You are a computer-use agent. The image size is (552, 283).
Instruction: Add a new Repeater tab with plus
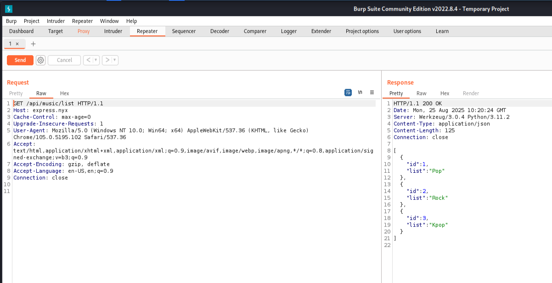pyautogui.click(x=33, y=44)
